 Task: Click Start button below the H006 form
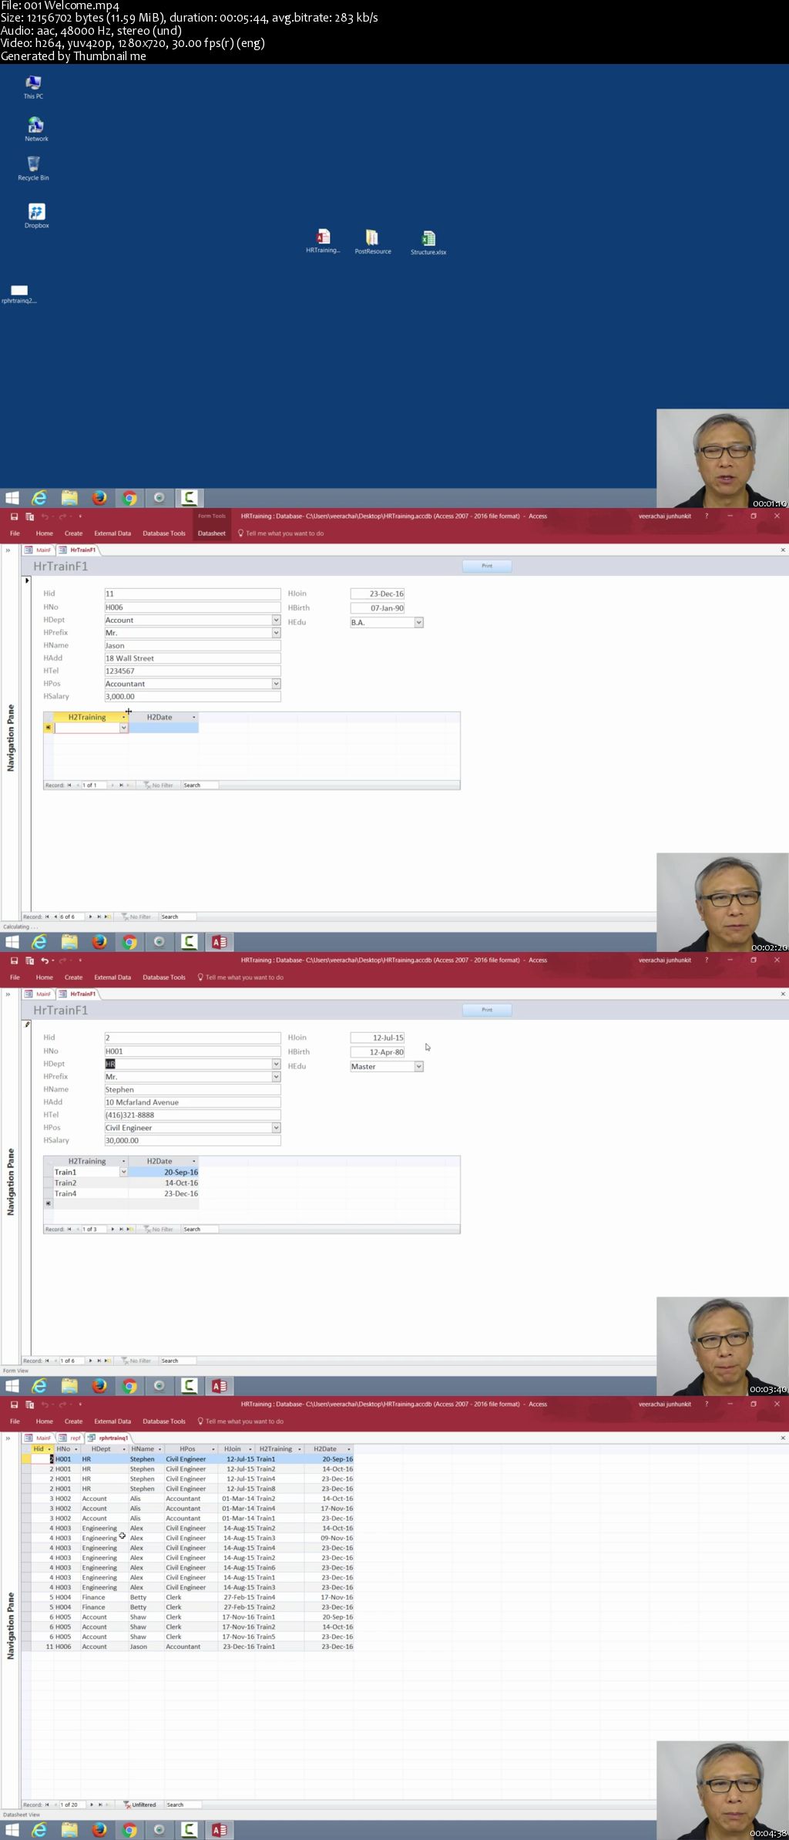(x=12, y=942)
